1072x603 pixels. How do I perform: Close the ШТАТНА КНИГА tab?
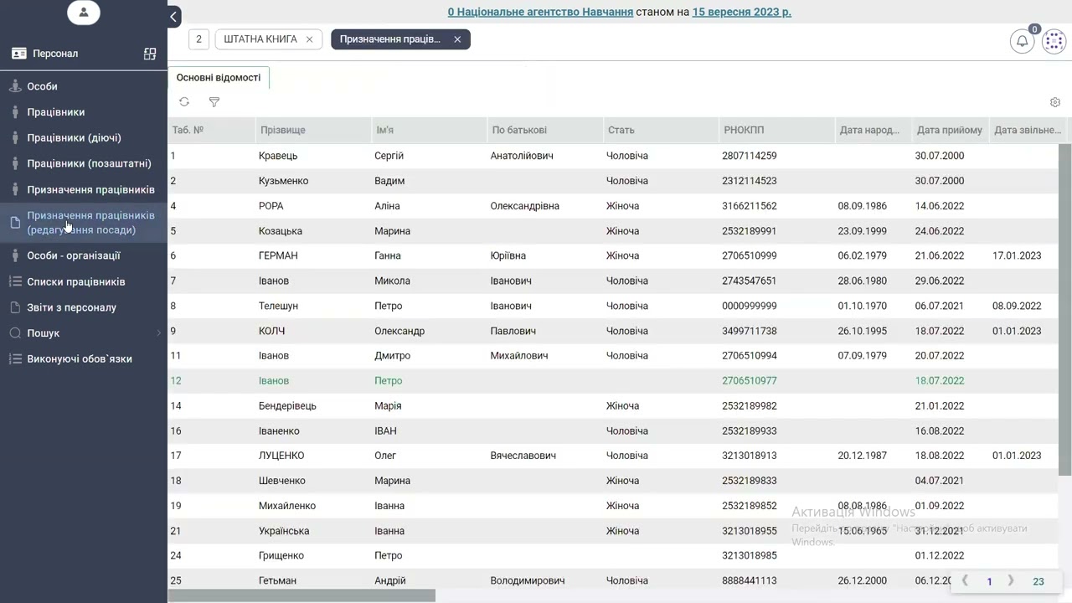click(309, 39)
